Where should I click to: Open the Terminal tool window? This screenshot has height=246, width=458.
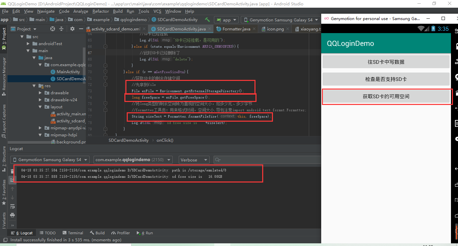72,233
